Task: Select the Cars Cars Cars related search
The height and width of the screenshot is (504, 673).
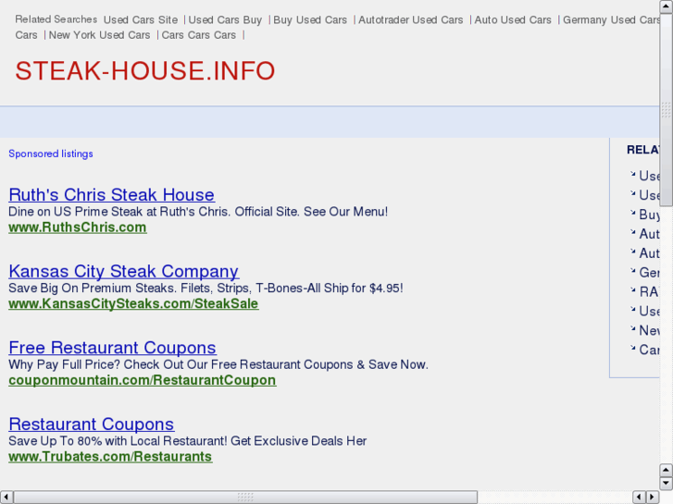Action: pyautogui.click(x=199, y=35)
